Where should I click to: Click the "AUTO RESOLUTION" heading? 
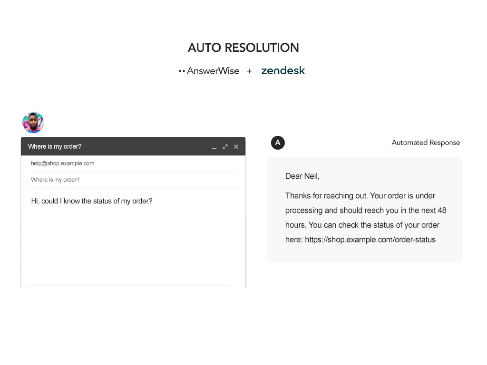[243, 48]
